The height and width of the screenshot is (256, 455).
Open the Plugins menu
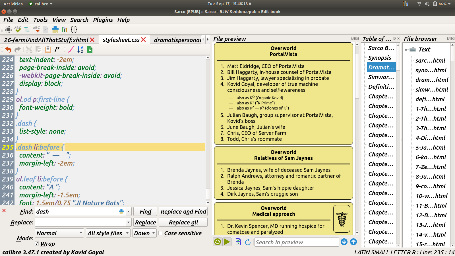click(x=103, y=20)
